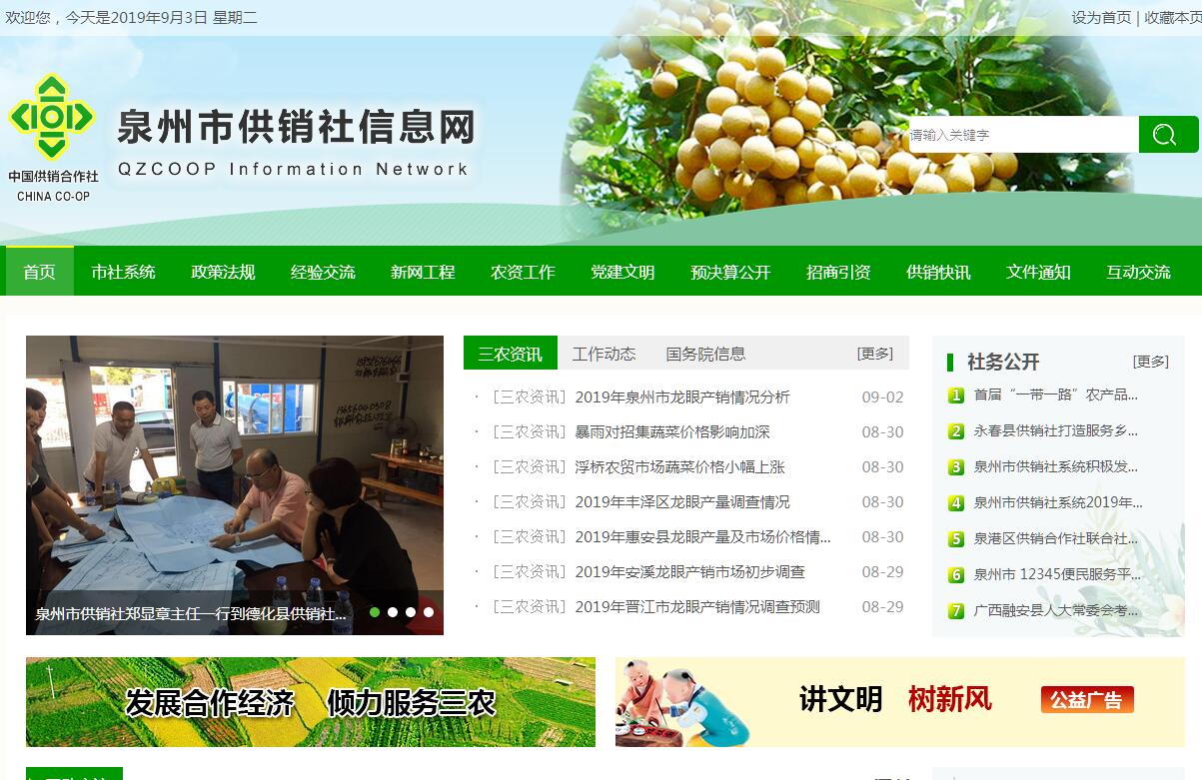Screen dimensions: 1202x780
Task: Select the second carousel dot indicator
Action: point(393,612)
